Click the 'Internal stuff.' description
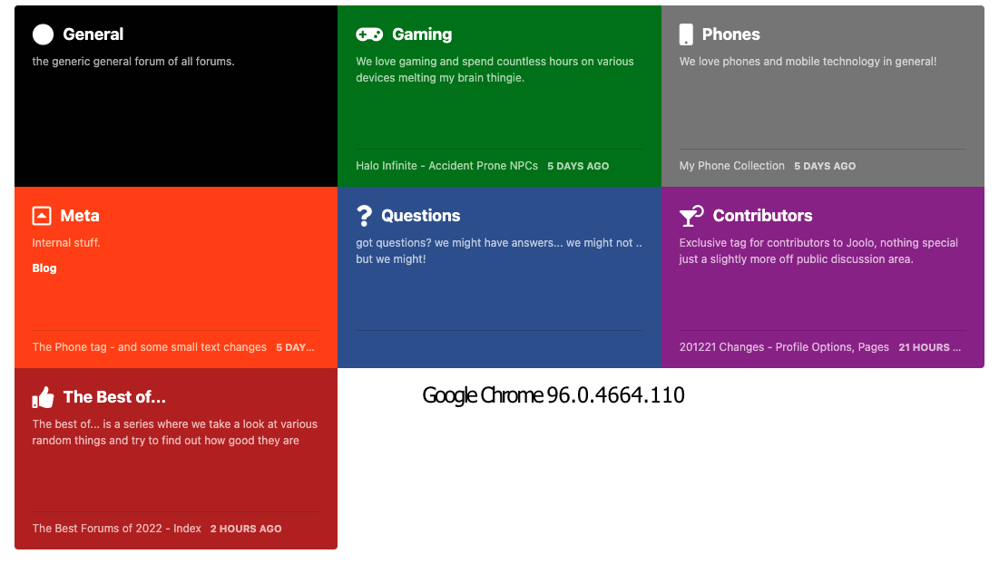 tap(66, 243)
